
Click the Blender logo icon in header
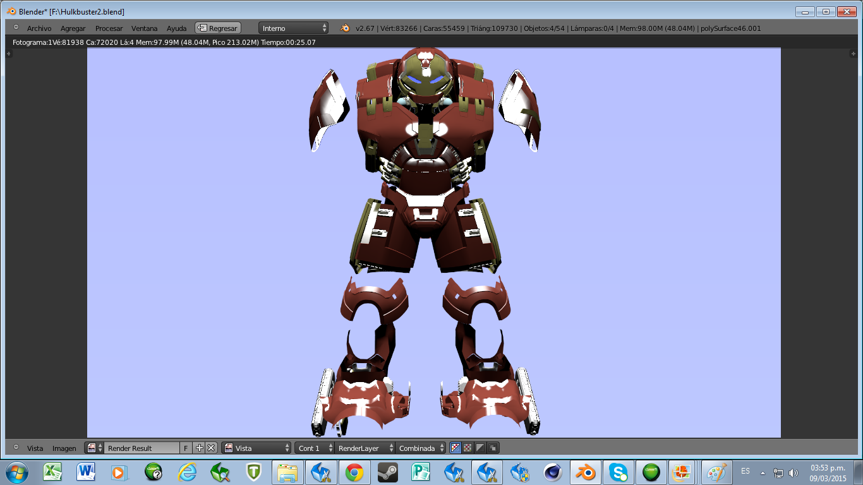coord(346,28)
